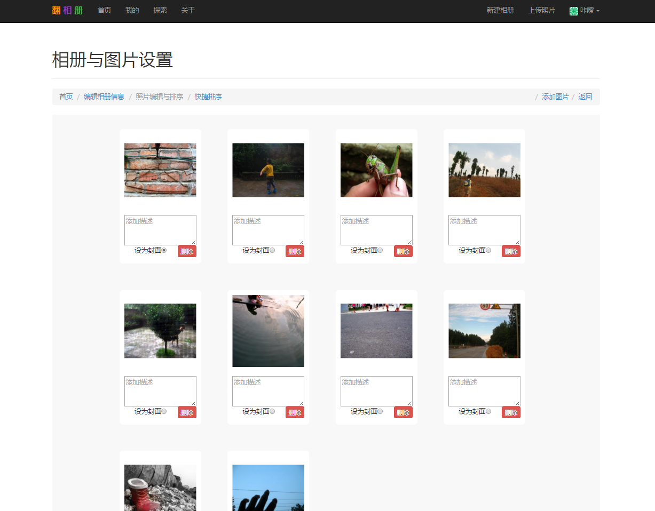Set the grasshopper photo as cover
The image size is (655, 511).
(380, 250)
